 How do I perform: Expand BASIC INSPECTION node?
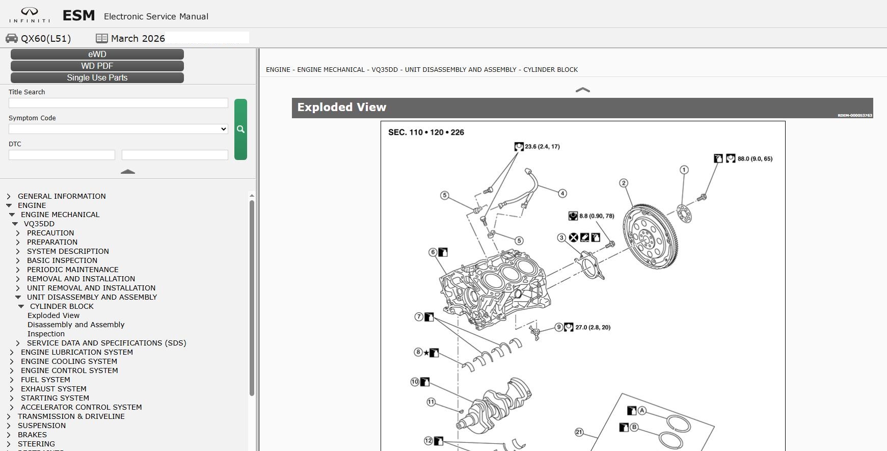click(x=18, y=260)
